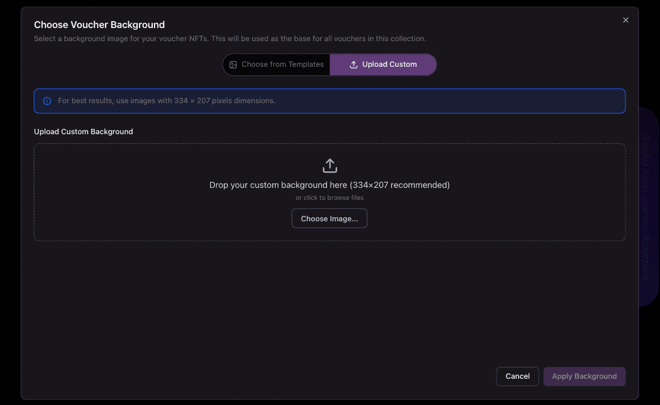Click the Choose Voucher Background title

99,24
